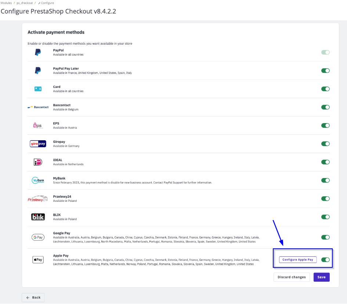The image size is (347, 304).
Task: Click the Bancontact logo
Action: click(38, 107)
